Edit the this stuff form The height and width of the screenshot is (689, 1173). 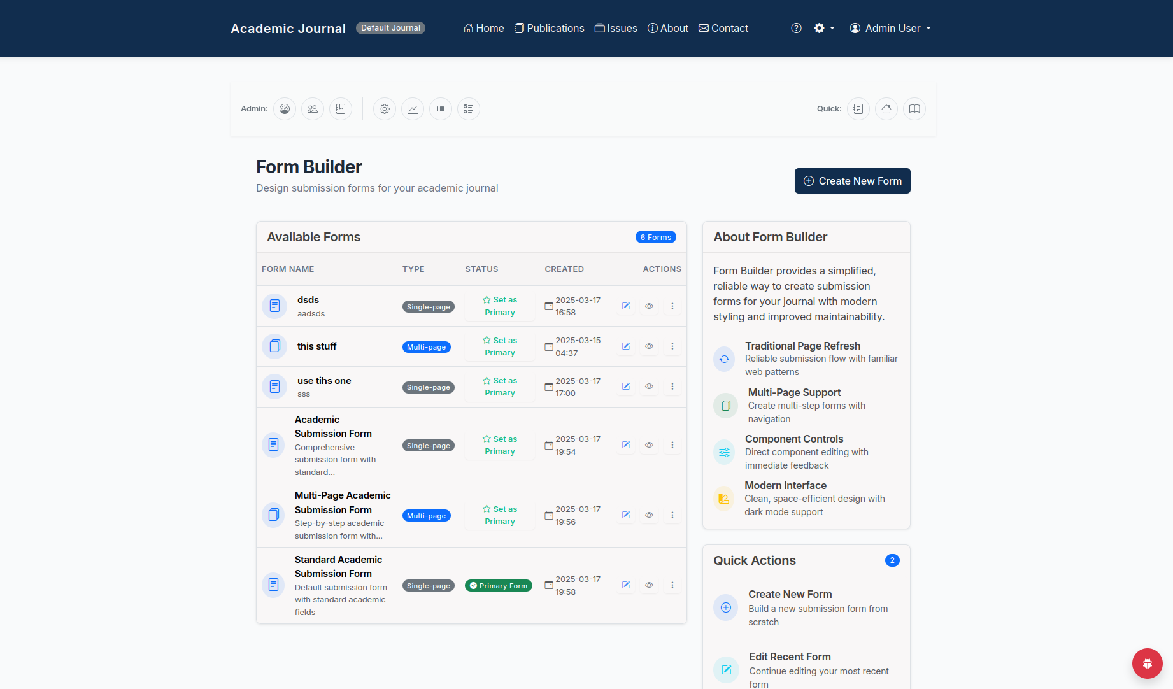[x=626, y=346]
